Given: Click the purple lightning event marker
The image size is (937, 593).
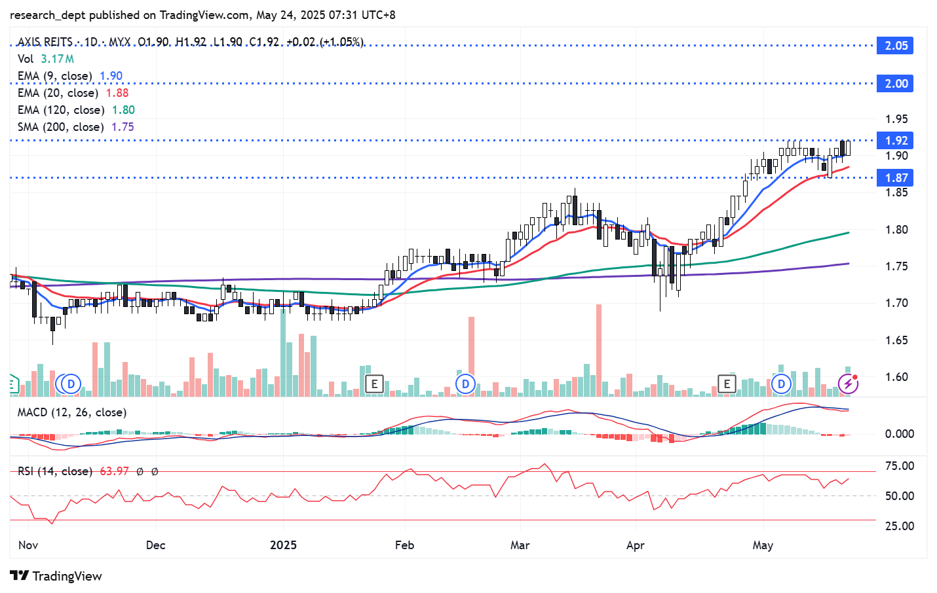Looking at the screenshot, I should (848, 384).
